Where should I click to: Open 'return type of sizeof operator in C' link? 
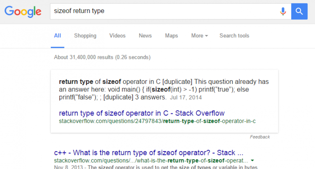point(142,113)
